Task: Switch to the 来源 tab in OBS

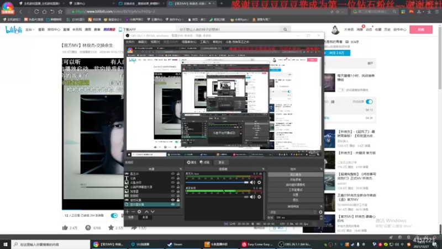Action: coord(145,217)
